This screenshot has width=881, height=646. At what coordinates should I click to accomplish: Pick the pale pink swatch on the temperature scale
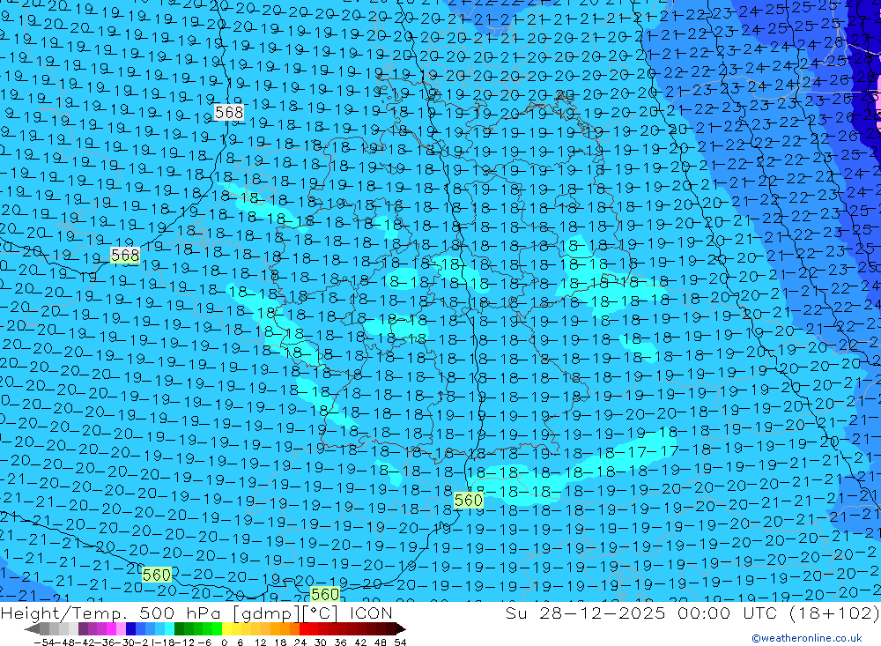[121, 628]
